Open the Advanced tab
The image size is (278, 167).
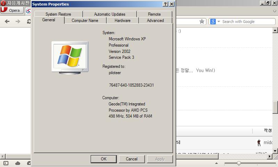155,21
